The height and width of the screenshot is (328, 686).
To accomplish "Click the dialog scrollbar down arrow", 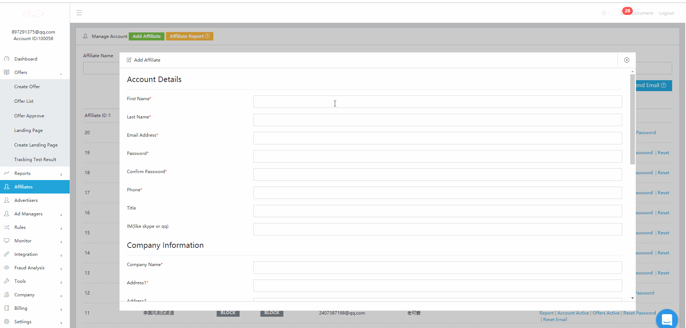I will [632, 298].
